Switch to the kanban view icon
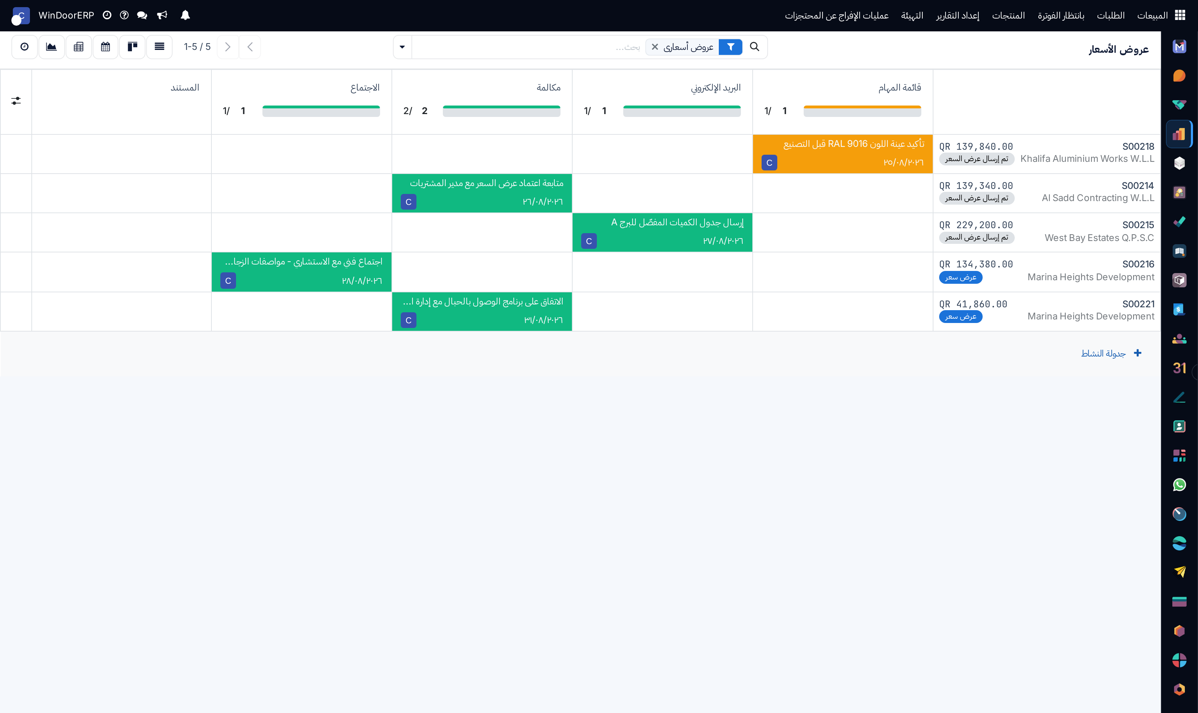 pyautogui.click(x=132, y=47)
